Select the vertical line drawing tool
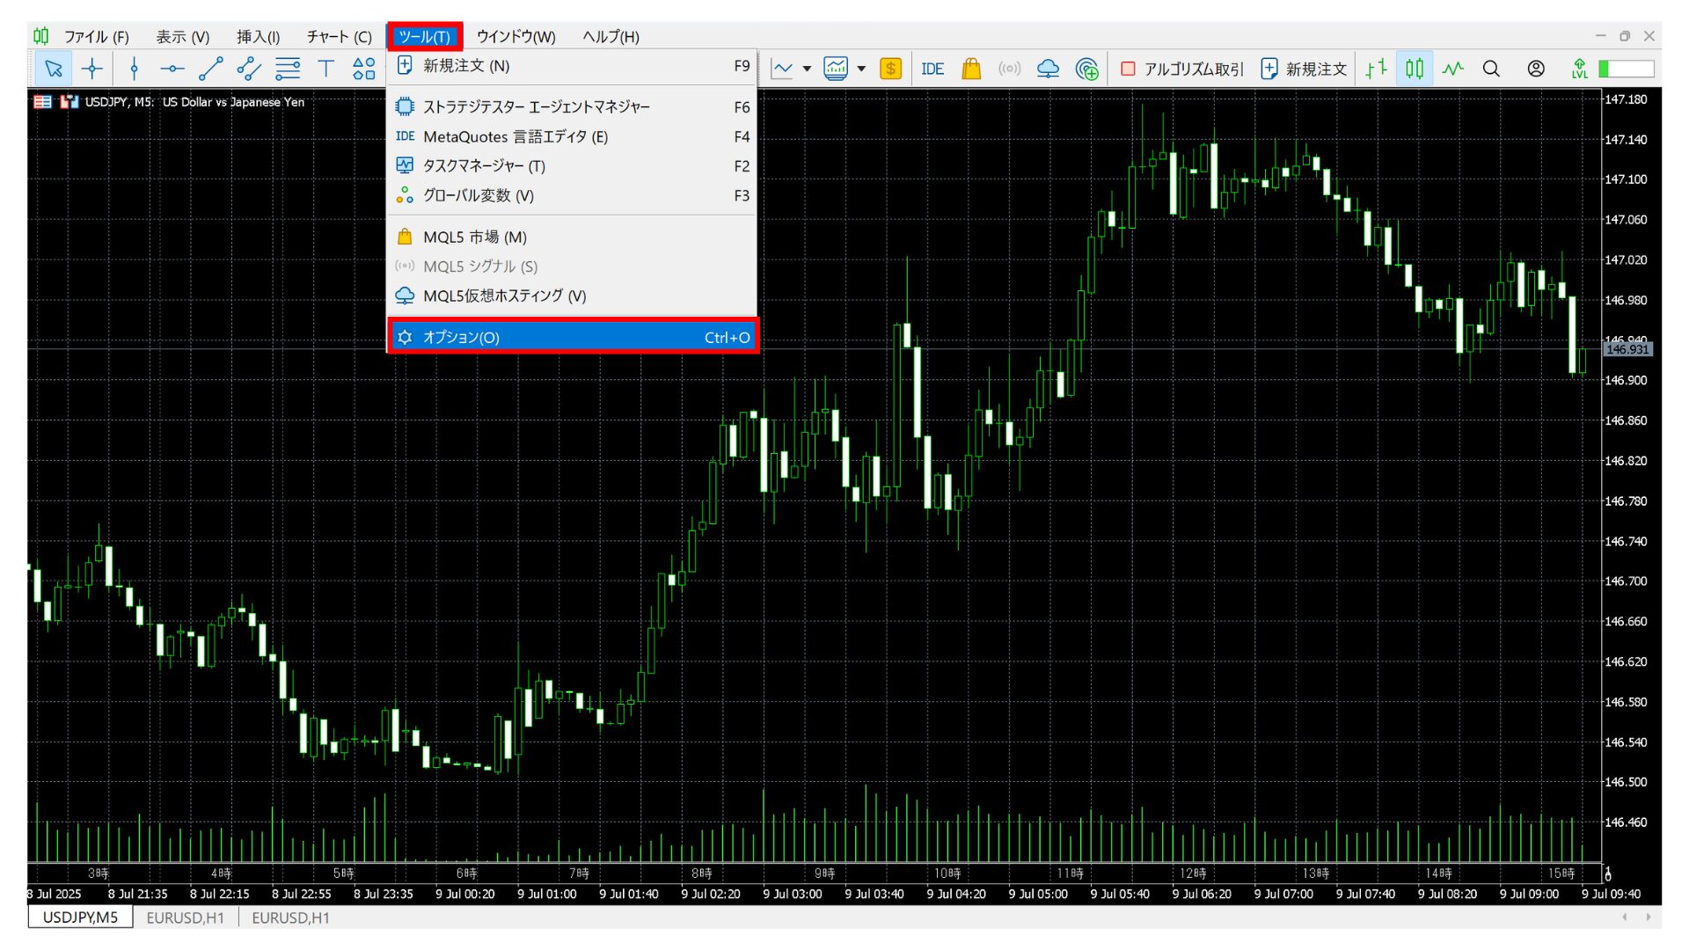The width and height of the screenshot is (1689, 950). click(134, 69)
